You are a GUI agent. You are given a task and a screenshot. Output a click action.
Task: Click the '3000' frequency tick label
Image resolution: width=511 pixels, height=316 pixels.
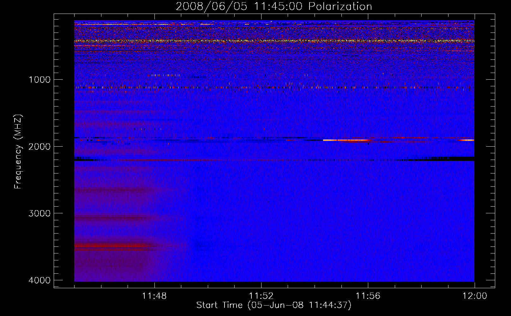39,213
